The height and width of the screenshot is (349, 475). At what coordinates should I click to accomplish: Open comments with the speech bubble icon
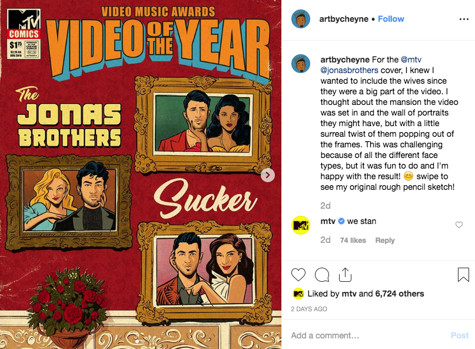pyautogui.click(x=322, y=275)
